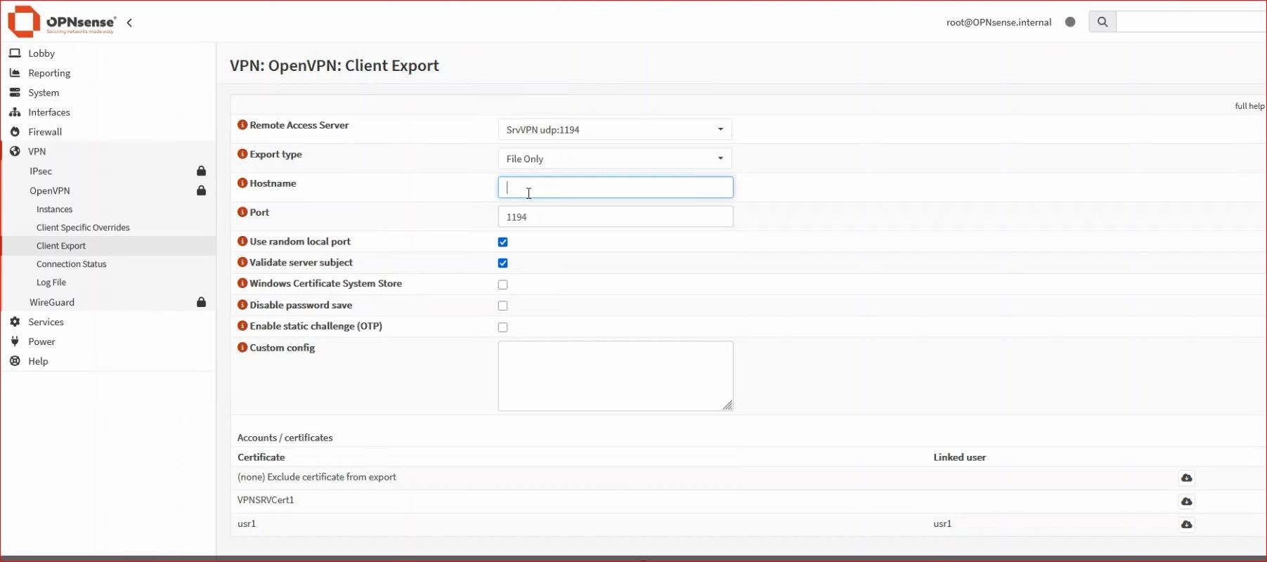Open the Firewall menu
This screenshot has width=1267, height=562.
click(45, 132)
